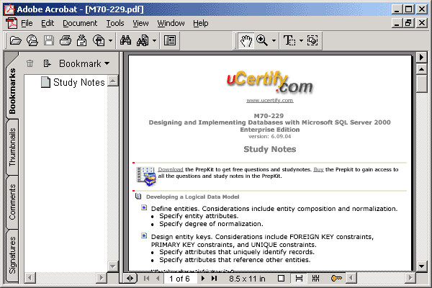This screenshot has width=432, height=288.
Task: Open the Document menu
Action: [x=79, y=23]
